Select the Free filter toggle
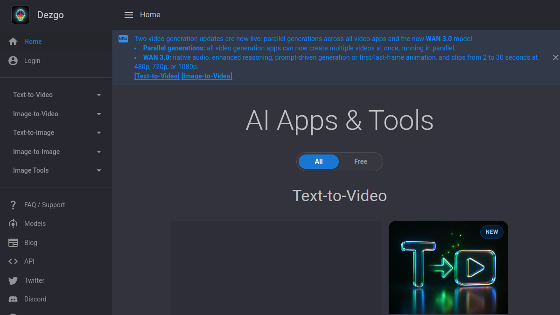 pyautogui.click(x=361, y=161)
